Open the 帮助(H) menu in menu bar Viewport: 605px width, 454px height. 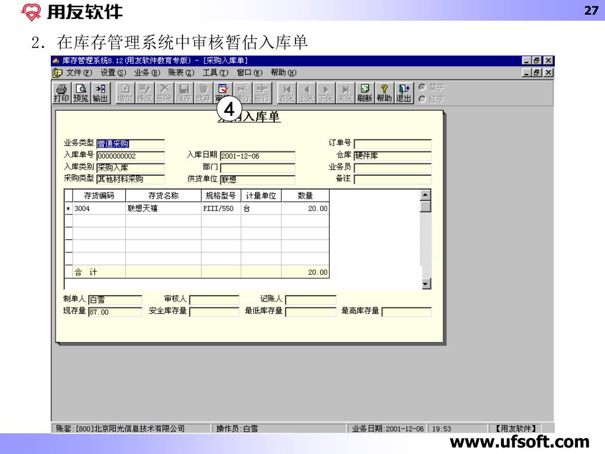point(283,73)
